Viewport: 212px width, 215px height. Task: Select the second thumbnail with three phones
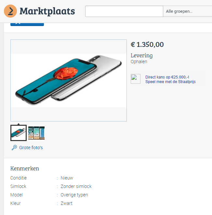point(36,133)
